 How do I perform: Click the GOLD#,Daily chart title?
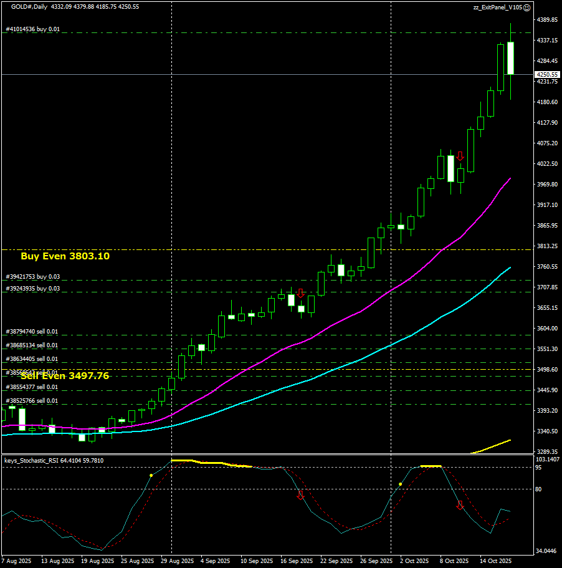[29, 6]
